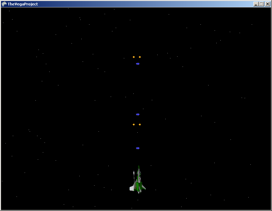Close the TheVegaProject window
Viewport: 272px width, 211px height.
(x=267, y=4)
